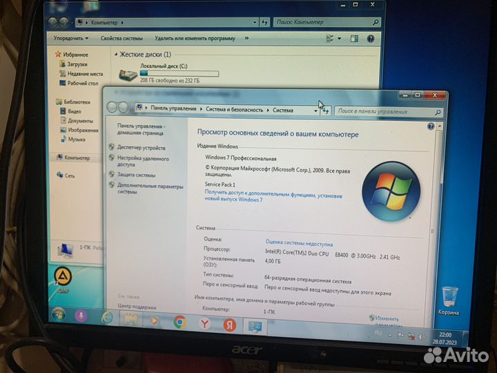Click Свойства системы in toolbar
Viewport: 497px width, 373px height.
[x=121, y=39]
